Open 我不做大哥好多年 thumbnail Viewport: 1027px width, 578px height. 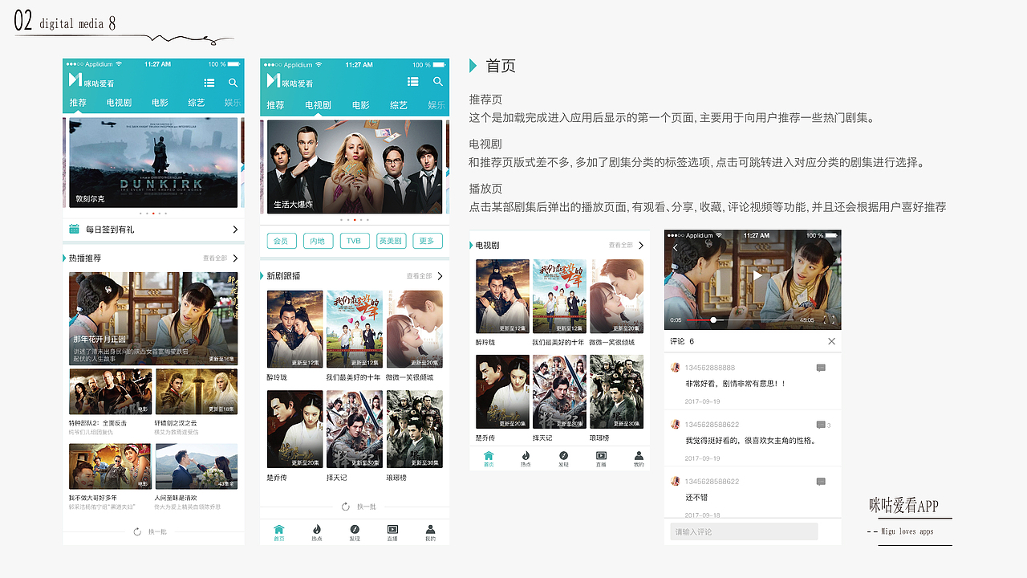pyautogui.click(x=110, y=466)
